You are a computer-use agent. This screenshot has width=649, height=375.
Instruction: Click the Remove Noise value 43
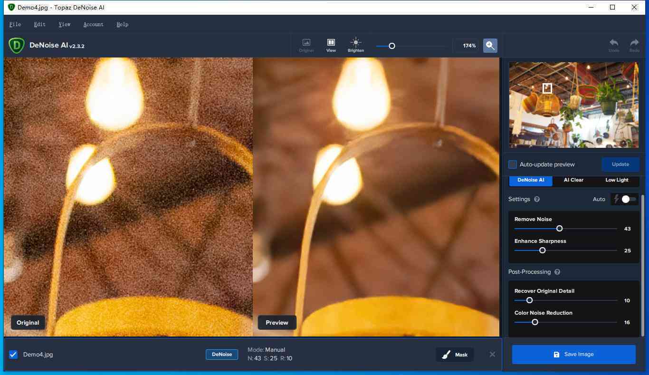coord(627,229)
